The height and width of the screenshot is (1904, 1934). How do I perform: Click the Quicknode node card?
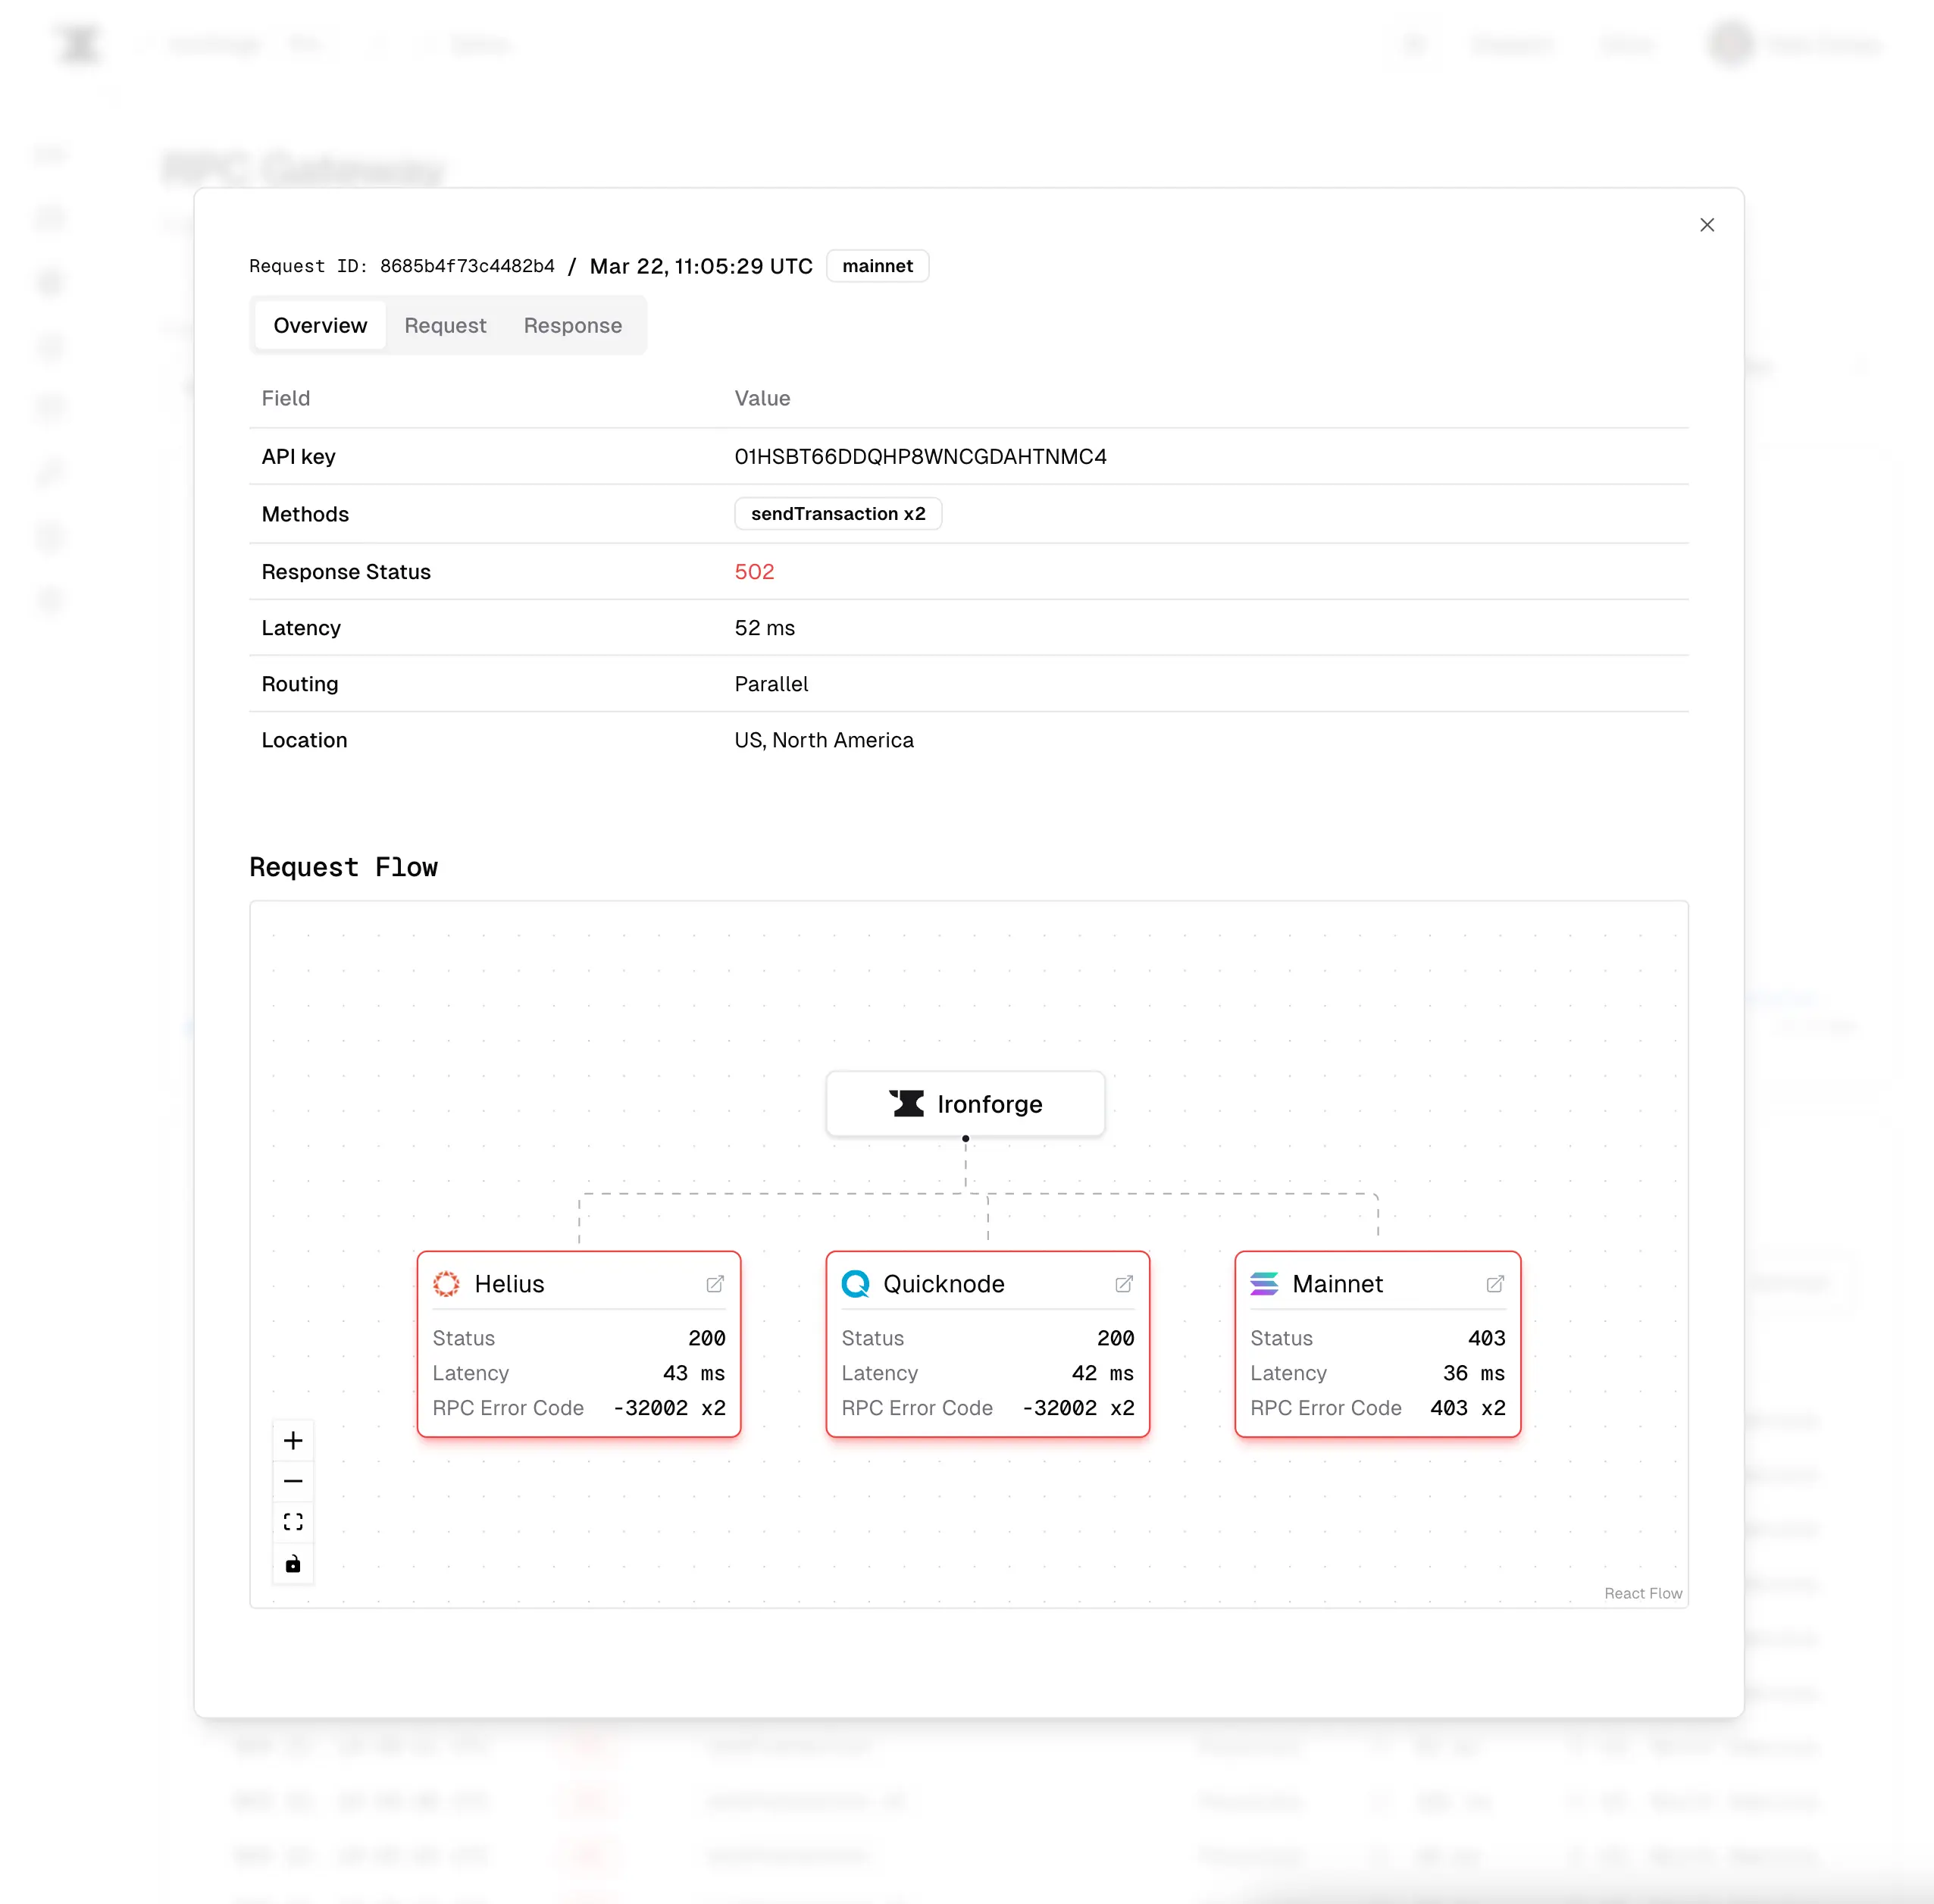pos(987,1345)
